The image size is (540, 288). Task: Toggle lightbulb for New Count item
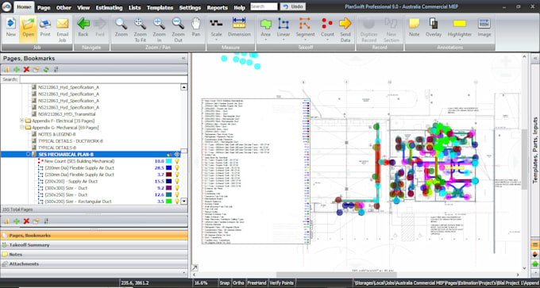tap(177, 161)
